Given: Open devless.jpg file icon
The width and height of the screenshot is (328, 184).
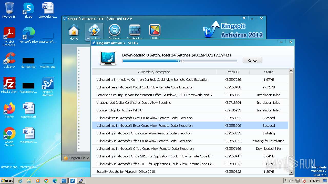Looking at the screenshot, I should point(28,63).
